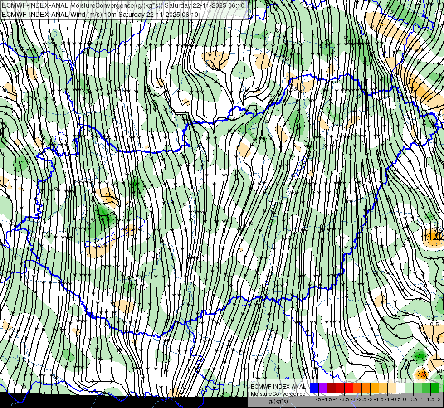The image size is (444, 408).
Task: Click the palest green swatch between 0 and 0.5
Action: click(x=409, y=388)
